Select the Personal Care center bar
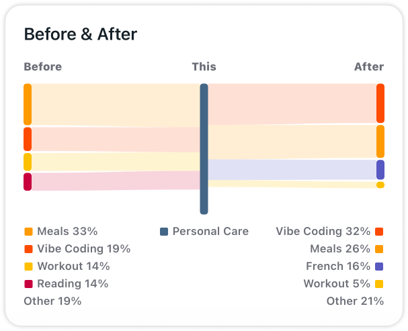The image size is (408, 331). point(204,149)
